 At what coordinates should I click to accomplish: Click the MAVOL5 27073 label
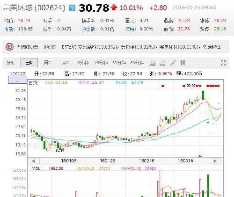(93, 168)
